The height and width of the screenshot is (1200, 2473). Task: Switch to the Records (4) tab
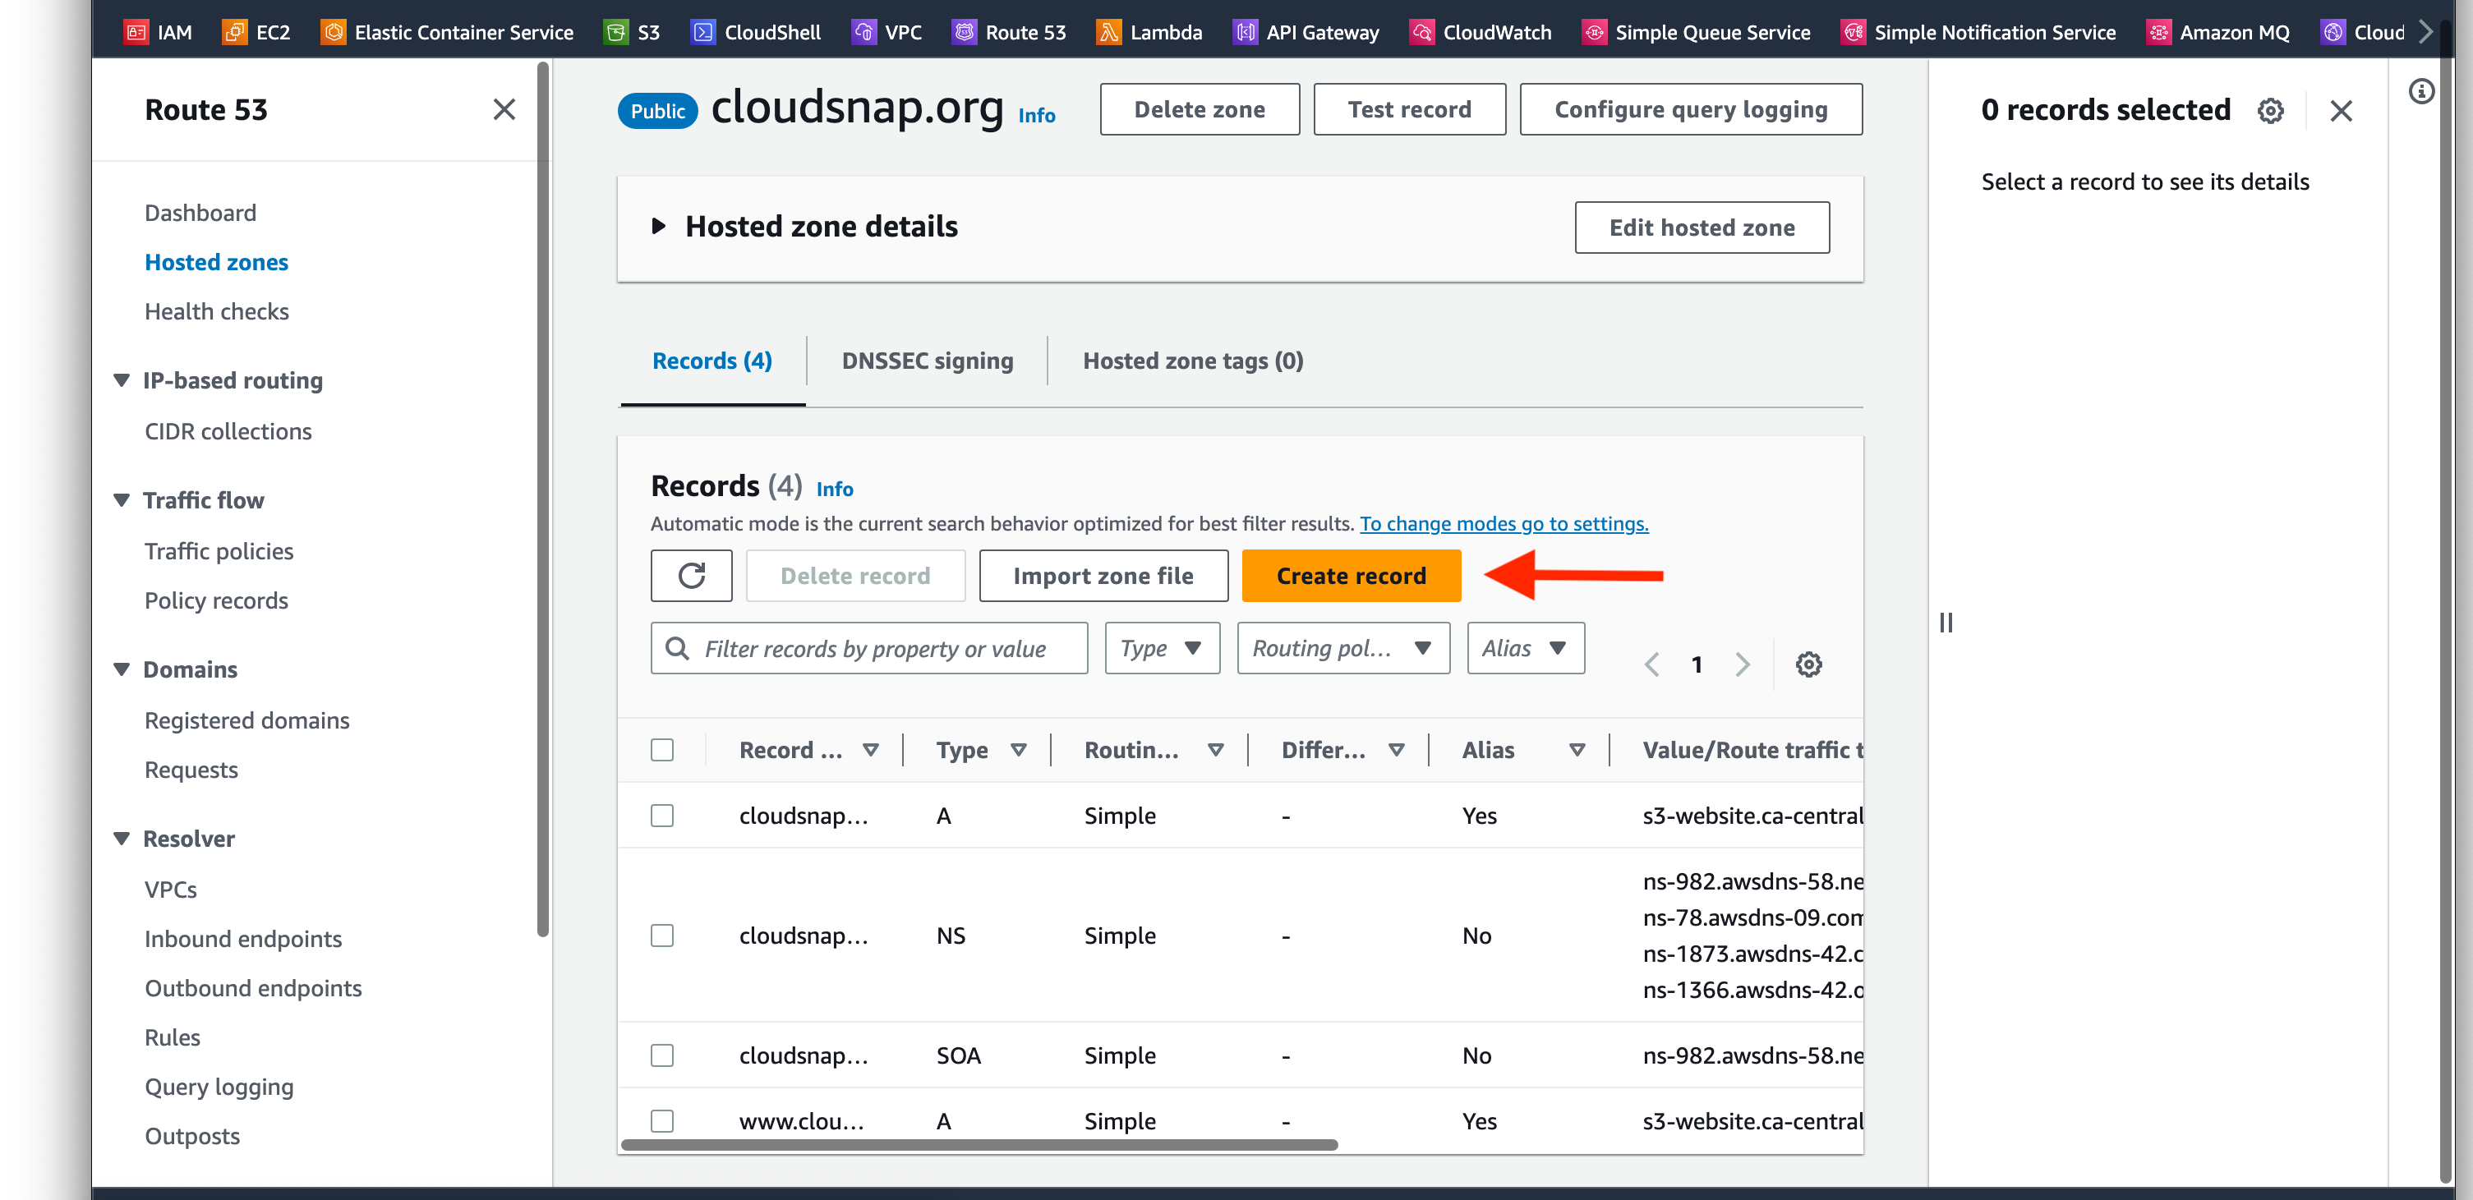(x=712, y=361)
